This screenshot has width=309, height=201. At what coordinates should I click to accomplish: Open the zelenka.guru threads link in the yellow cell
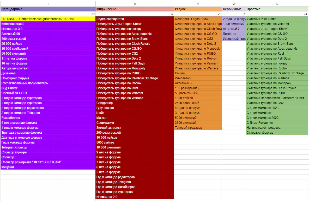[47, 19]
